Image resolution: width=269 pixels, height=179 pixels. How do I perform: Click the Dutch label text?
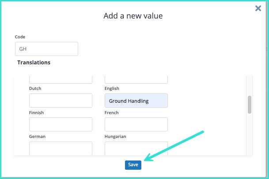pos(35,89)
